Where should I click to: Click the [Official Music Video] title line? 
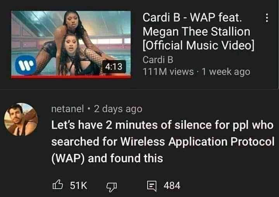pos(198,45)
